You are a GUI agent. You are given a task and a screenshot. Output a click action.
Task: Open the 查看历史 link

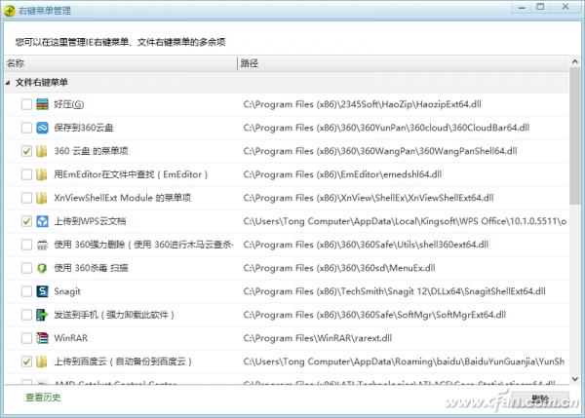pos(43,398)
